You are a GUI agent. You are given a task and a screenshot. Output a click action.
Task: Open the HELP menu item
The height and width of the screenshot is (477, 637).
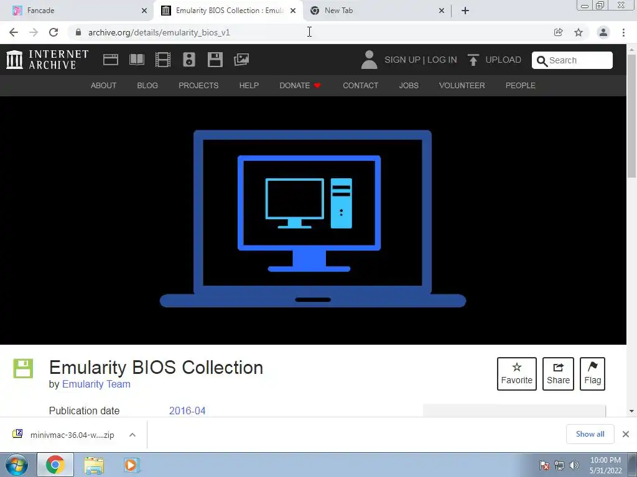249,86
